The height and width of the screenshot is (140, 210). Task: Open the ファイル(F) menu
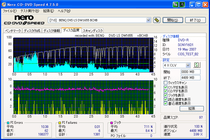pos(10,11)
